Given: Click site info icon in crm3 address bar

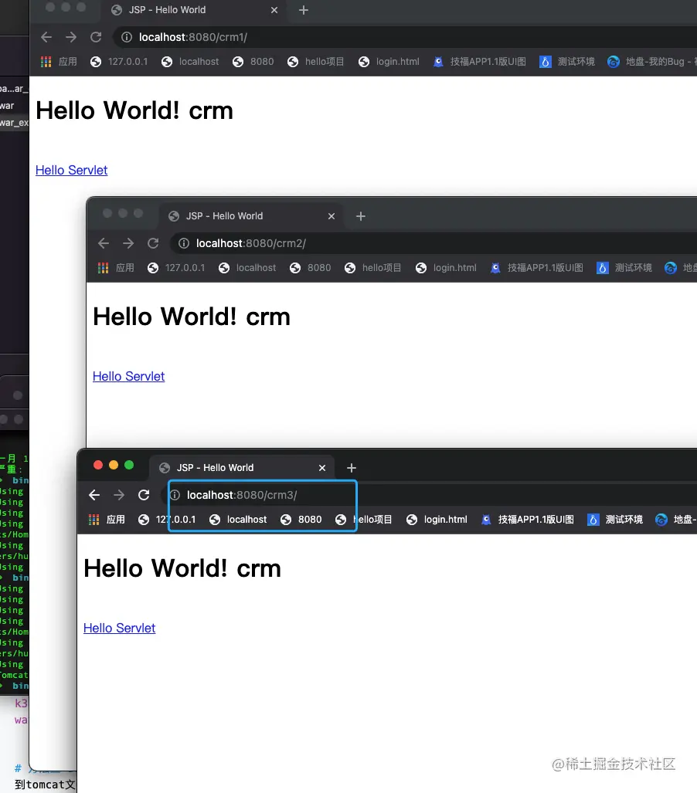Looking at the screenshot, I should (175, 495).
